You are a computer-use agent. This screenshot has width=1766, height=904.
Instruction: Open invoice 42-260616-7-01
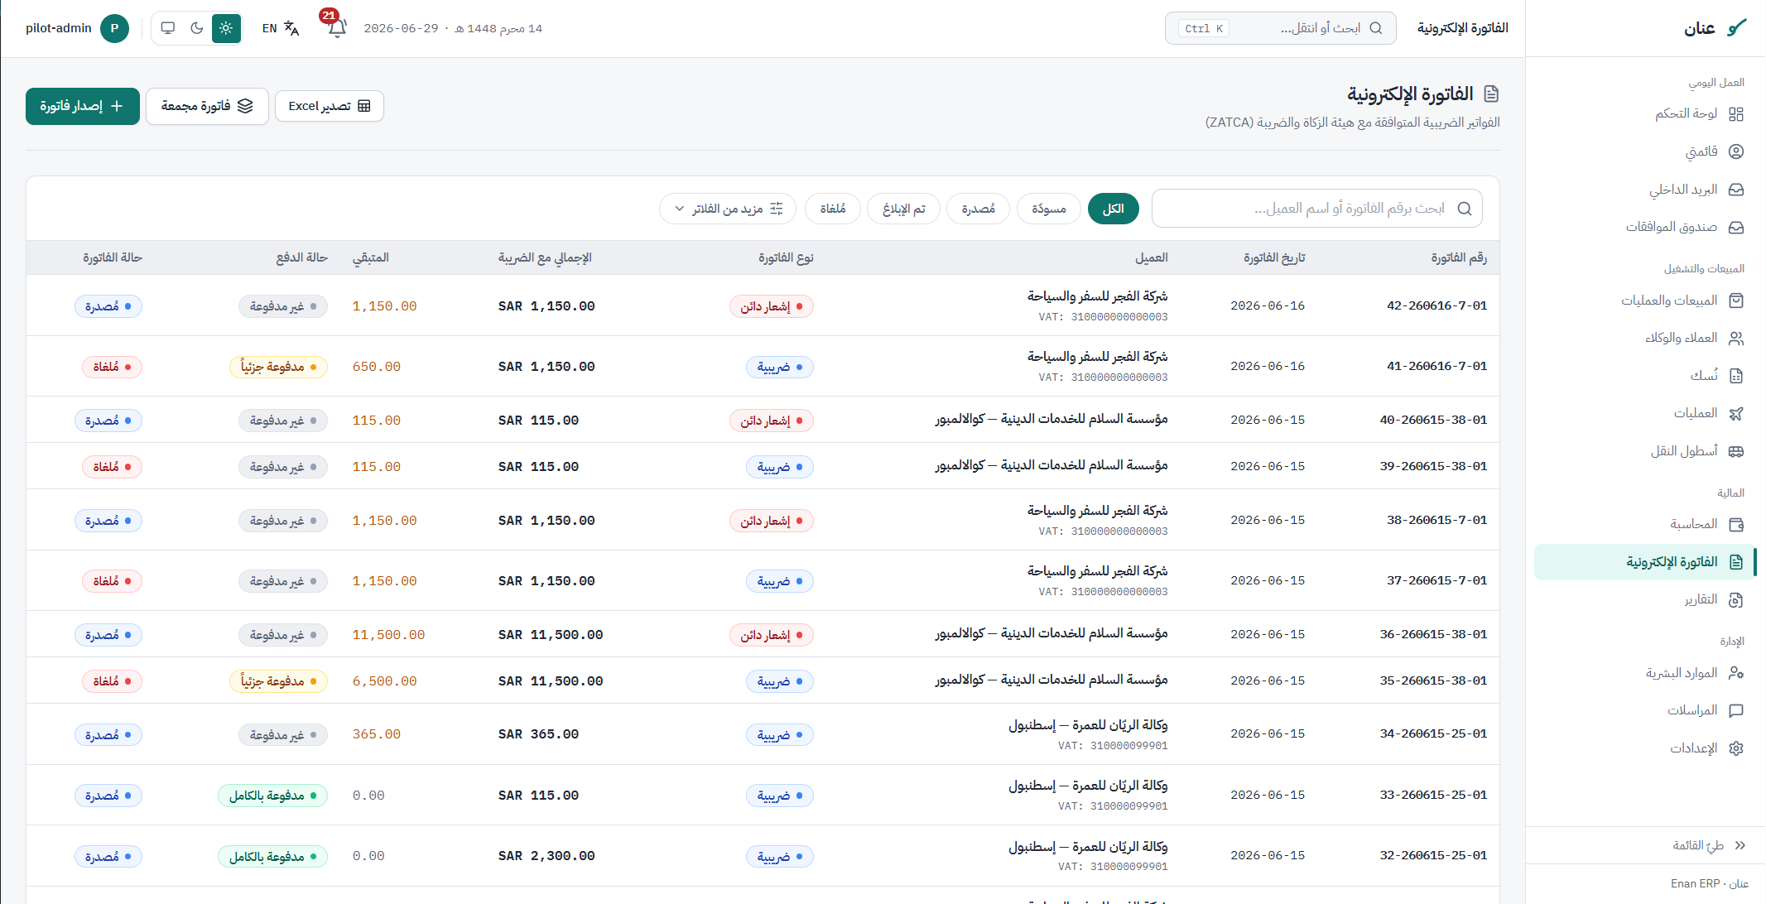1436,305
